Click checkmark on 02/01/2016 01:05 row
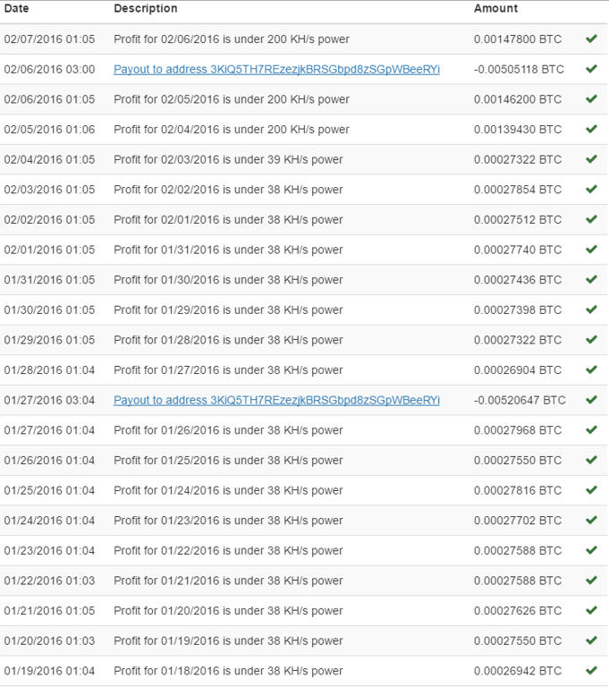Image resolution: width=609 pixels, height=687 pixels. pos(591,250)
